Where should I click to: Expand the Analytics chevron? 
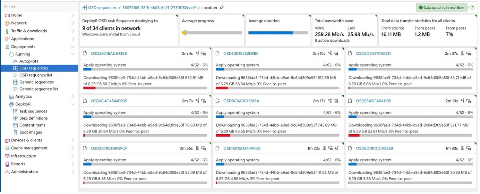click(72, 97)
